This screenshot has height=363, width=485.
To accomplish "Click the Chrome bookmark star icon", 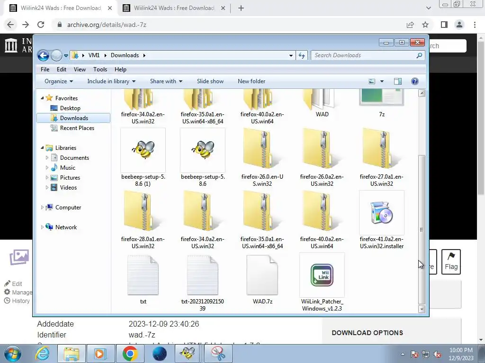I will (x=425, y=25).
